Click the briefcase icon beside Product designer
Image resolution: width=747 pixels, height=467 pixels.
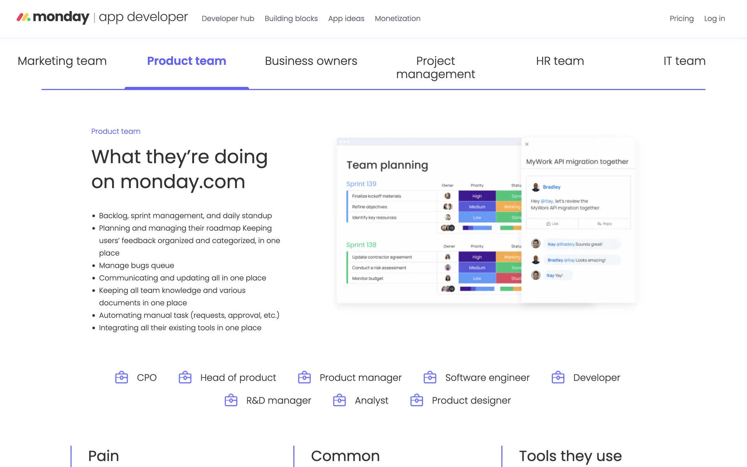417,400
